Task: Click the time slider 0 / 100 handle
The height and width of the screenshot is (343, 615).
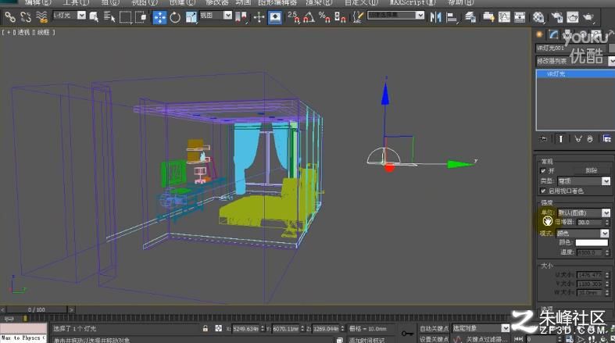Action: coord(37,309)
